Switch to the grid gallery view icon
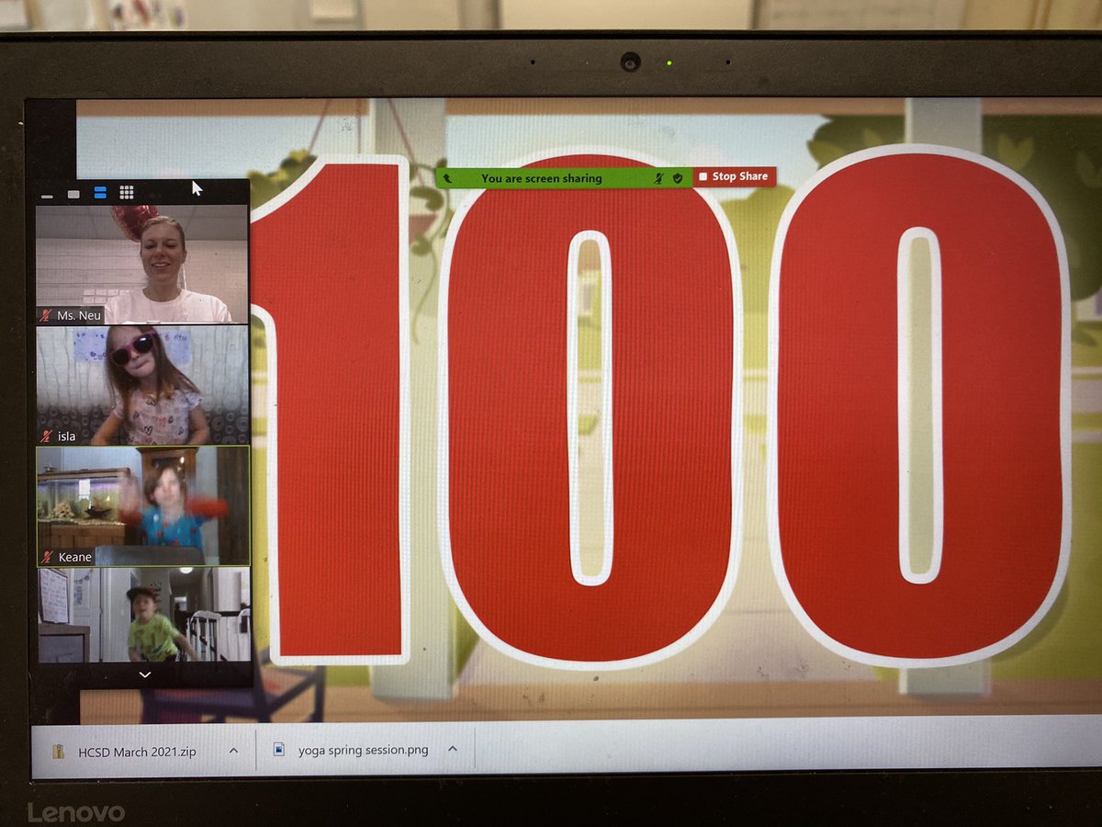Screen dimensions: 1102x827 coord(127,192)
